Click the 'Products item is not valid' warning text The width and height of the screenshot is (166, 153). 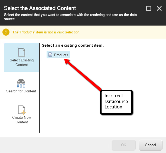46,32
